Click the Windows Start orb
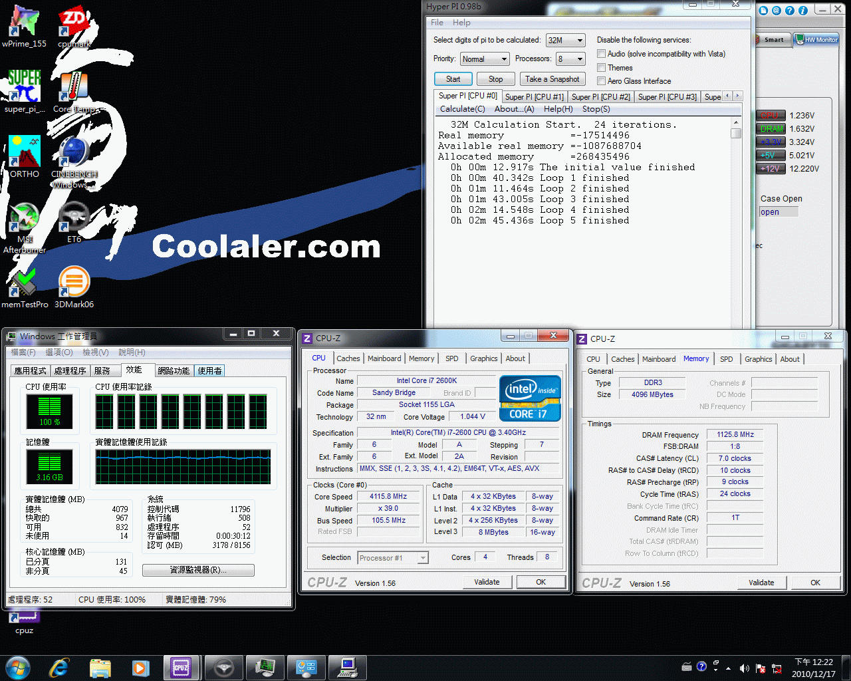This screenshot has height=681, width=851. coord(18,667)
